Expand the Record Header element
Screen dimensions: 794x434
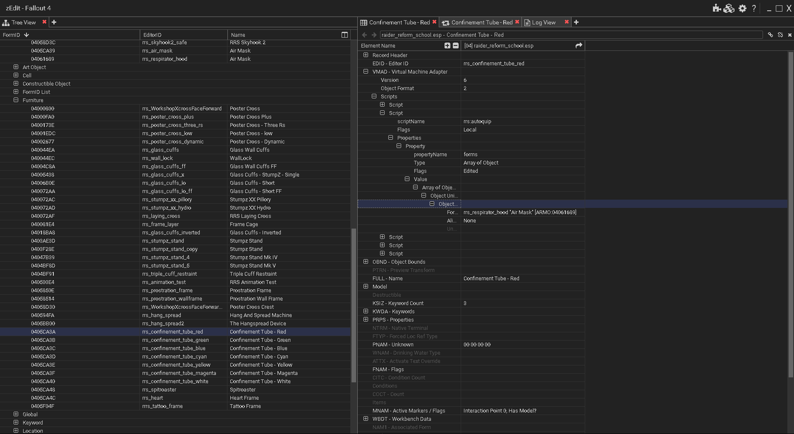coord(366,55)
